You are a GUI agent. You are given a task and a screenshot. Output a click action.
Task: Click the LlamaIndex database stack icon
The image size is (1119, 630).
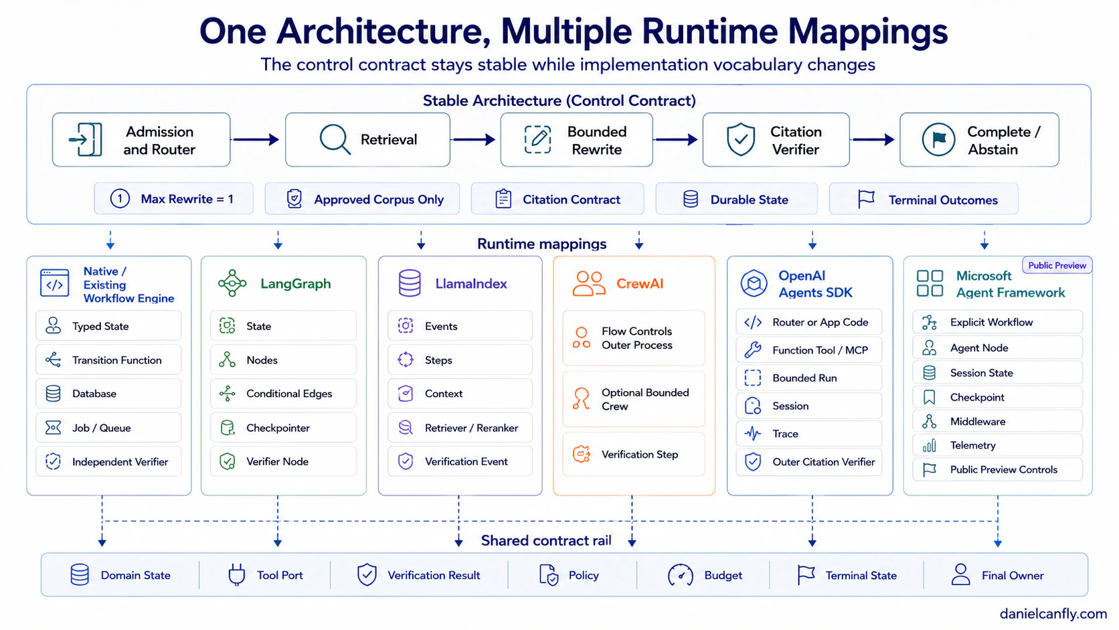410,283
